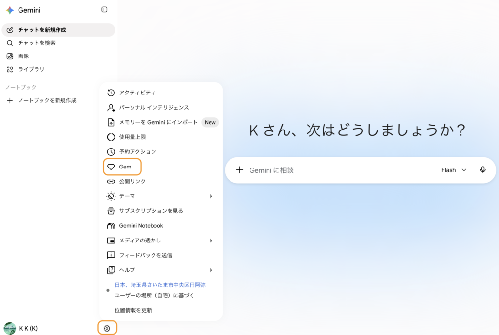Click ノートブックを新規作成
Viewport: 499px width, 335px height.
tap(58, 100)
